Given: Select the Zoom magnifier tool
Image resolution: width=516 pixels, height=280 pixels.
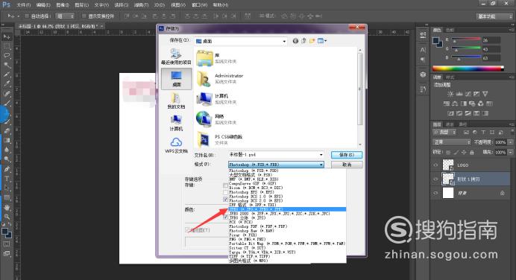Looking at the screenshot, I should tap(7, 217).
